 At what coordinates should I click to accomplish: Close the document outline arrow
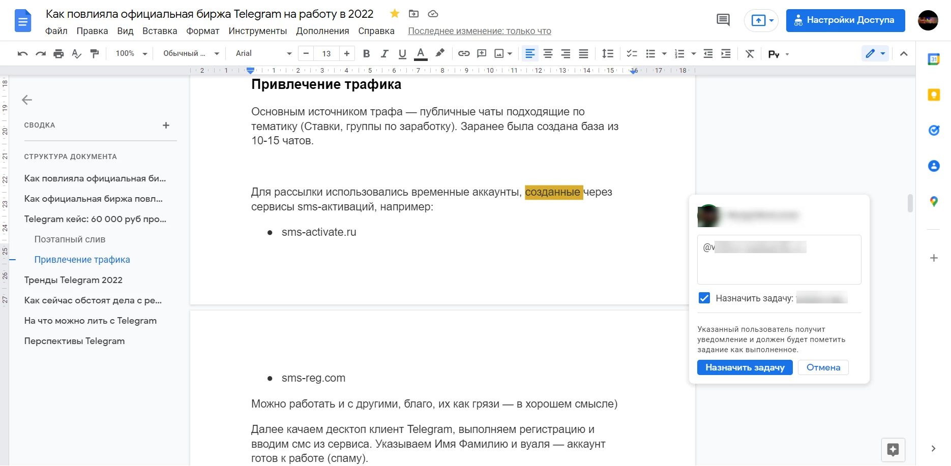(27, 100)
